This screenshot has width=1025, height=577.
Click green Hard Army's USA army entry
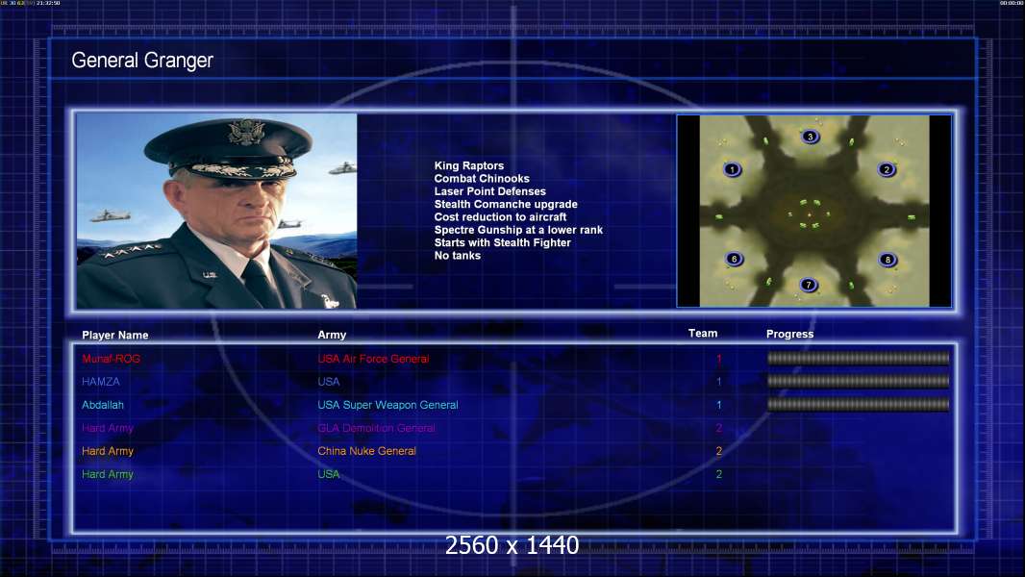(x=329, y=474)
